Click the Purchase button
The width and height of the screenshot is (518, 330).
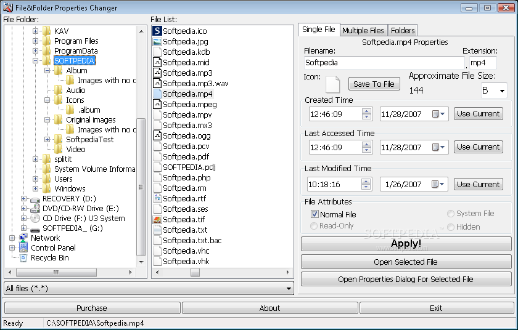(x=92, y=308)
